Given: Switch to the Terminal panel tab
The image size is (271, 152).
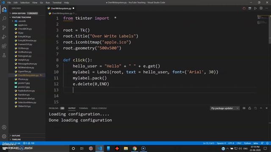Looking at the screenshot, I should 83,108.
